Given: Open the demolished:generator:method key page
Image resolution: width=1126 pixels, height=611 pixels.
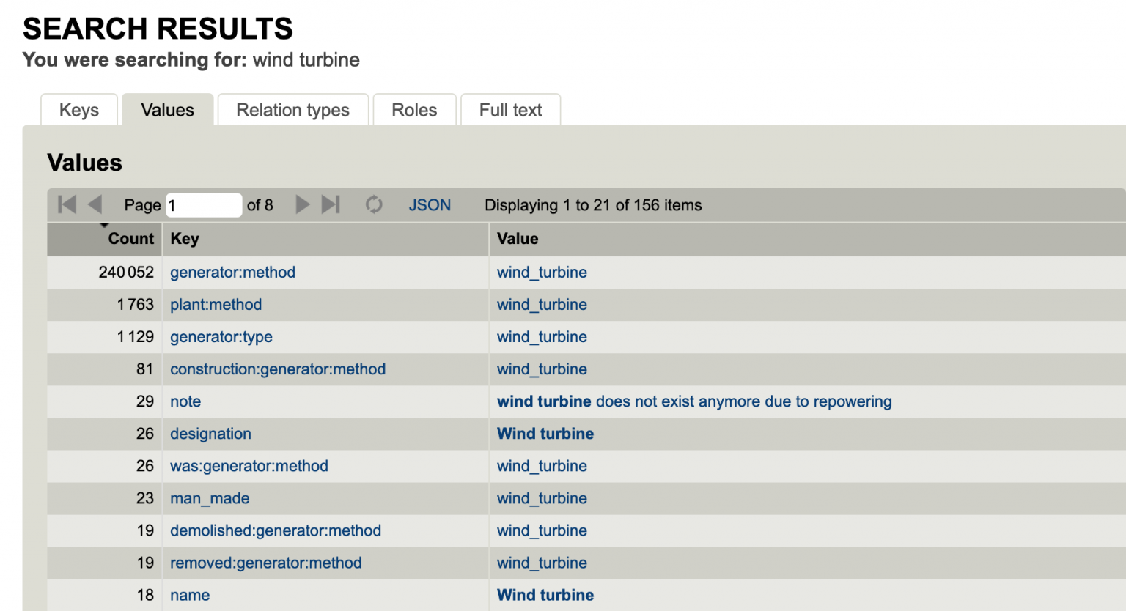Looking at the screenshot, I should [x=276, y=530].
